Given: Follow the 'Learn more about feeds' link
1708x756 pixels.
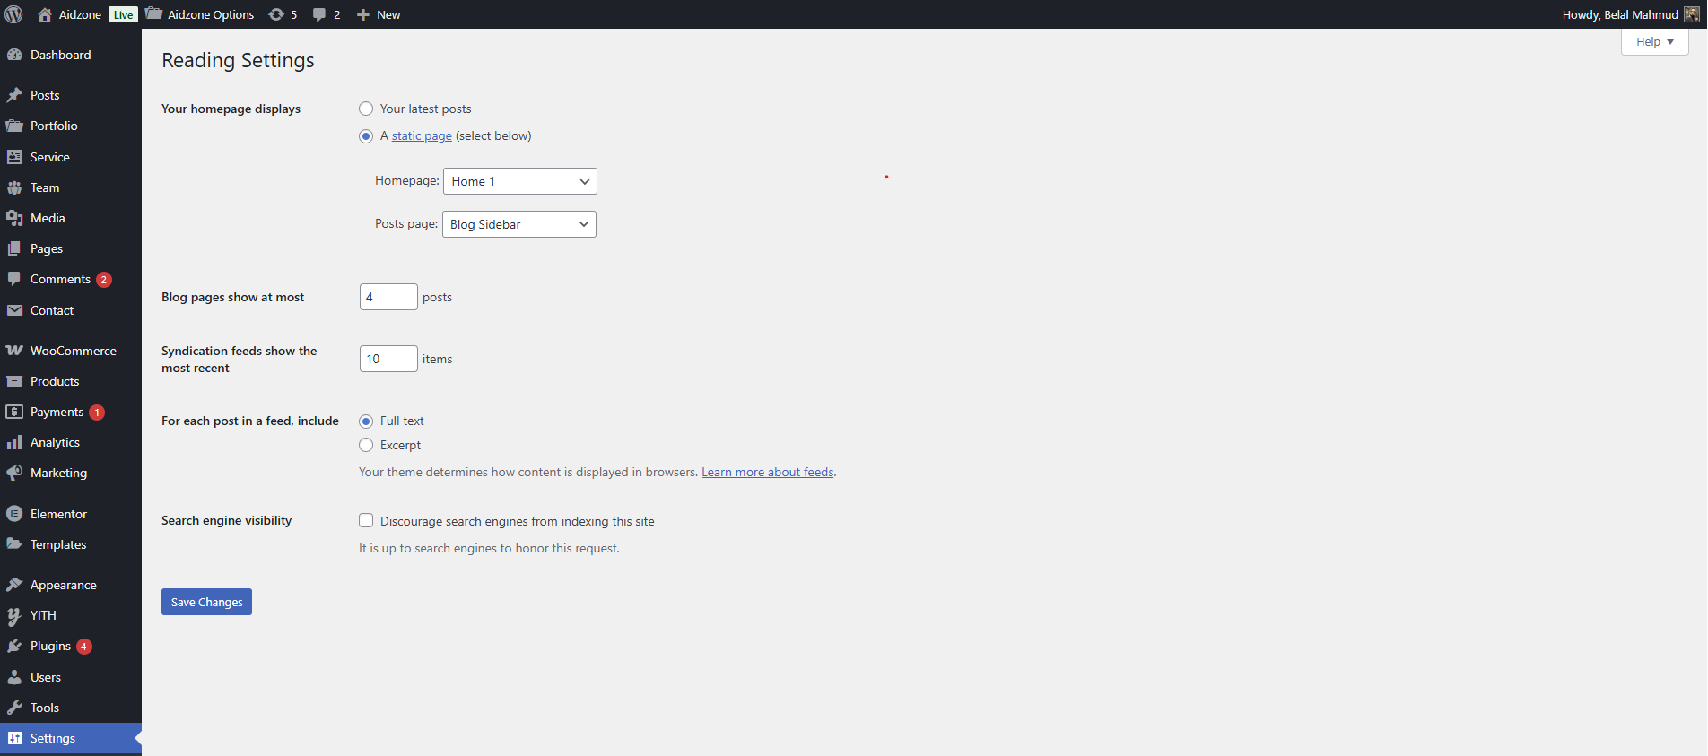Looking at the screenshot, I should click(x=767, y=472).
